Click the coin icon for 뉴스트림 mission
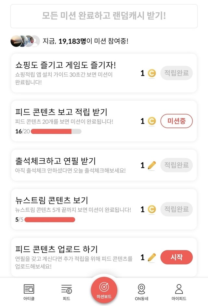The width and height of the screenshot is (208, 306). [151, 209]
